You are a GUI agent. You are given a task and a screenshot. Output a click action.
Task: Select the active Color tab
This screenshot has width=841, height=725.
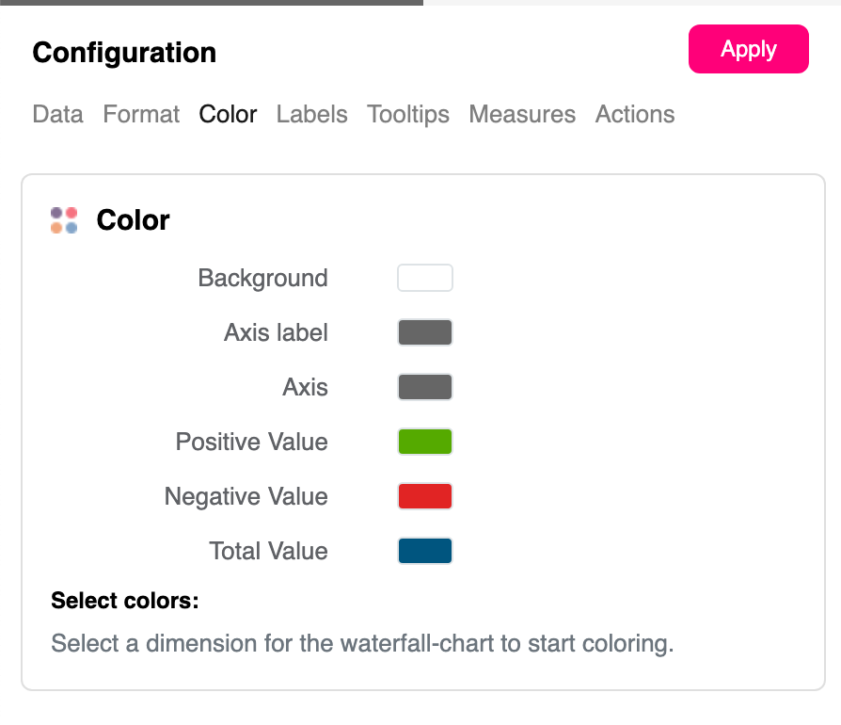click(x=228, y=115)
